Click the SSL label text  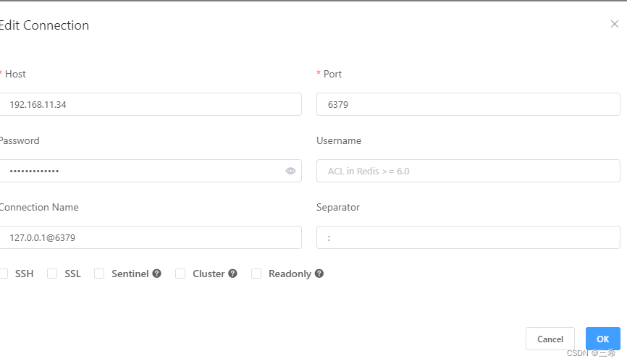[73, 274]
